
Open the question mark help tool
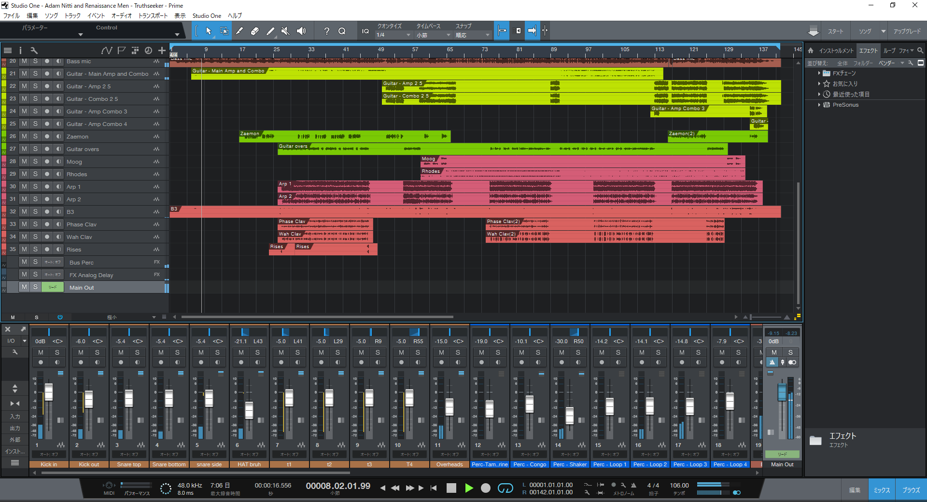pos(327,31)
